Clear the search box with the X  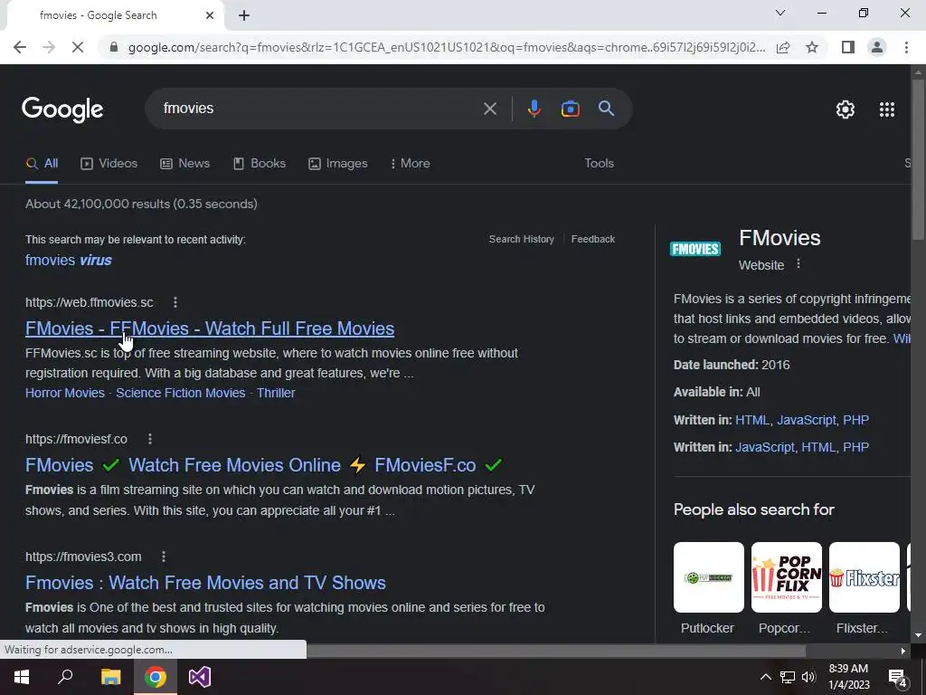pyautogui.click(x=489, y=109)
